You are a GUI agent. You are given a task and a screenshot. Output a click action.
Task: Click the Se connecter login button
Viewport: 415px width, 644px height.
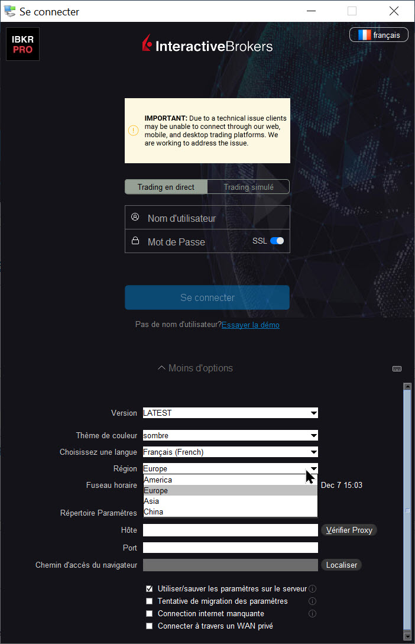[208, 297]
